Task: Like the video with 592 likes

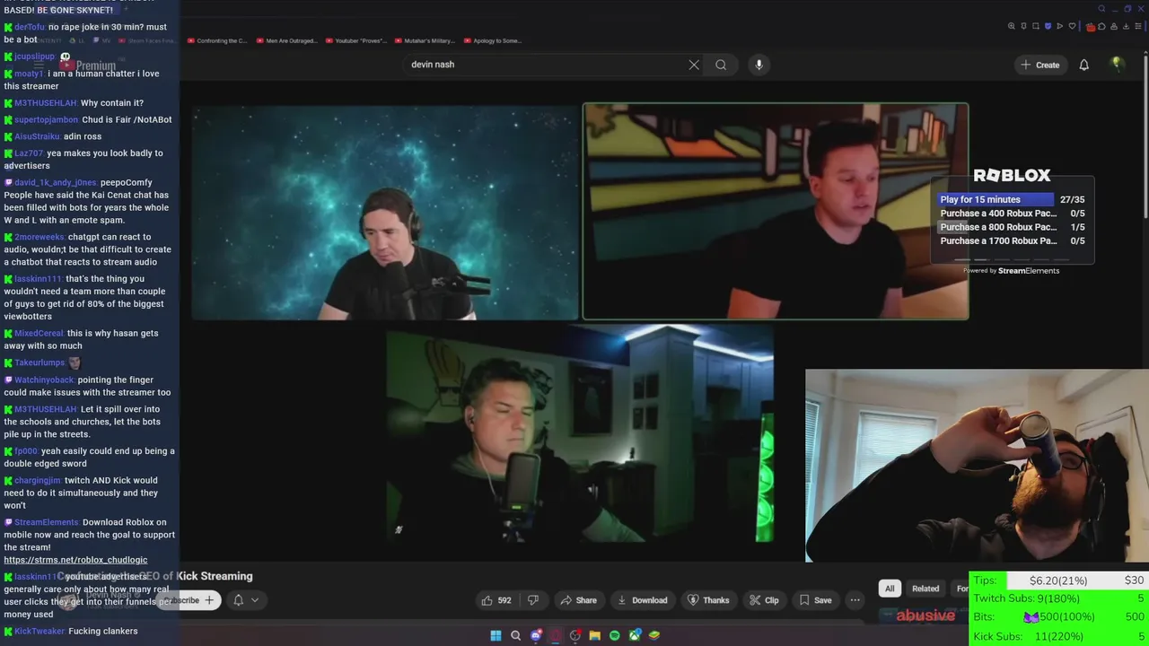Action: pos(496,600)
